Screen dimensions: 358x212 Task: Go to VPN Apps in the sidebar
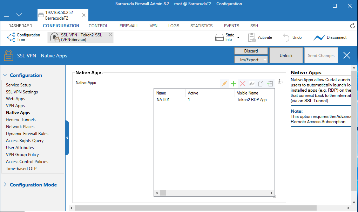pos(15,106)
